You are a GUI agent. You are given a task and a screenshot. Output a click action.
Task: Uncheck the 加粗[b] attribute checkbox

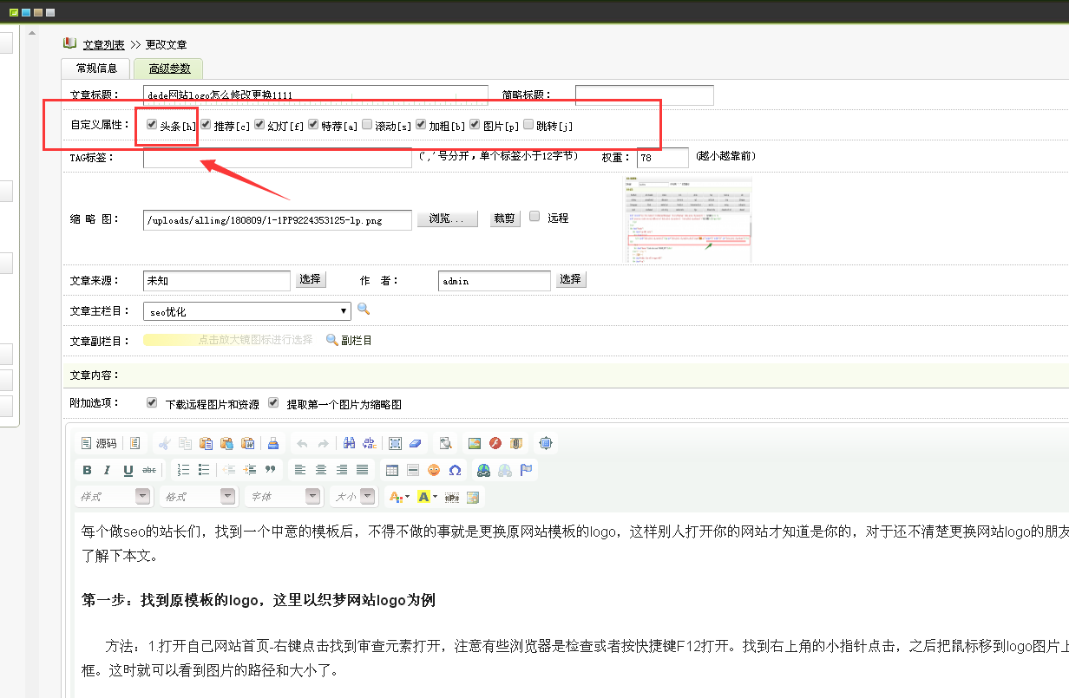click(x=421, y=125)
